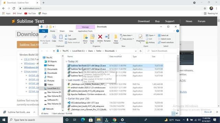The height and width of the screenshot is (123, 220).
Task: Click Chrome icon in taskbar
Action: tap(114, 120)
